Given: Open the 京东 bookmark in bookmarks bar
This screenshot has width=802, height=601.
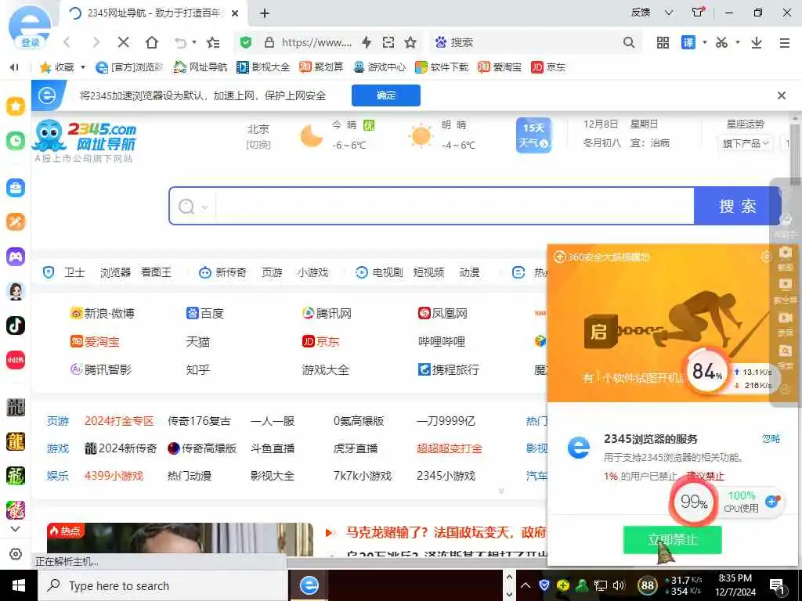Looking at the screenshot, I should tap(547, 67).
